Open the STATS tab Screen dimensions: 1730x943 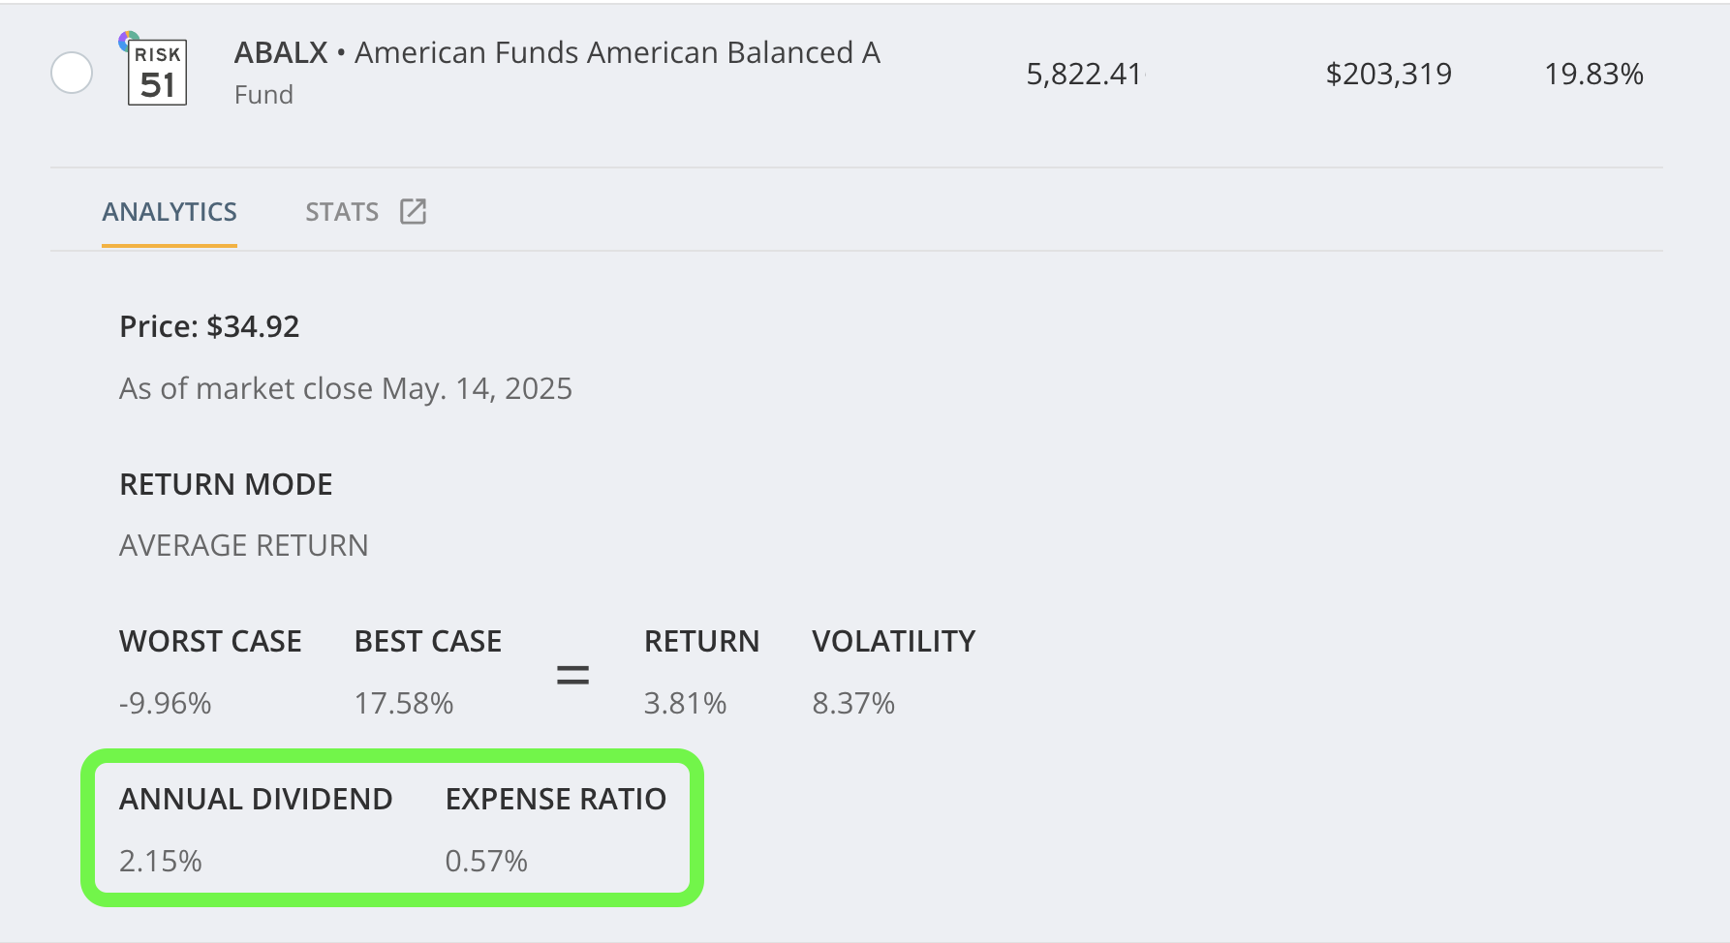(x=341, y=211)
